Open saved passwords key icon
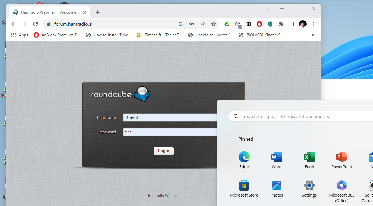Image resolution: width=373 pixels, height=206 pixels. click(192, 24)
